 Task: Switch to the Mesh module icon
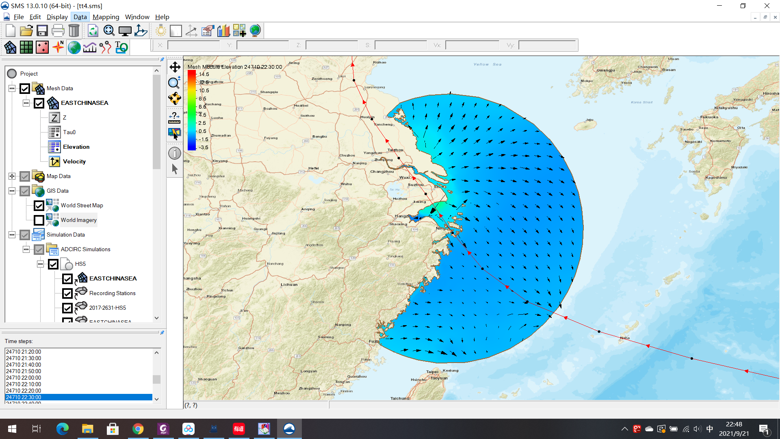click(10, 48)
